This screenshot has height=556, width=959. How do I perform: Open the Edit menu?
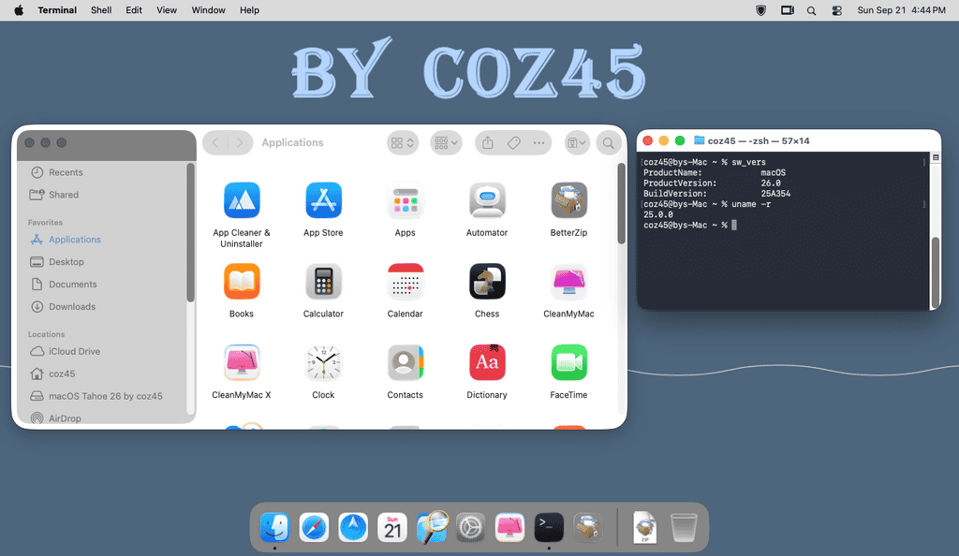click(x=134, y=10)
